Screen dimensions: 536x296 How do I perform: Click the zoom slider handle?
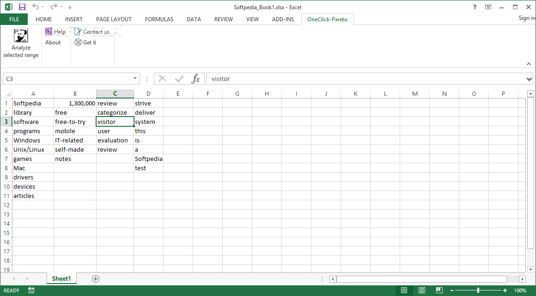[478, 290]
